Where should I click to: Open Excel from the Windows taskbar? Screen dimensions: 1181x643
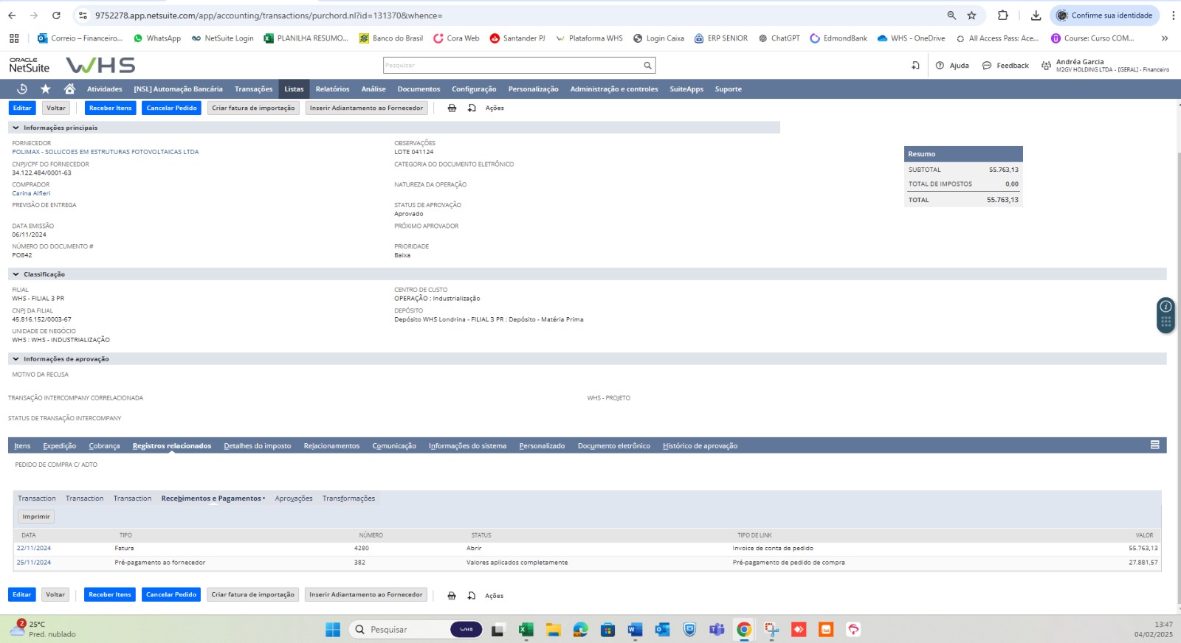pyautogui.click(x=526, y=630)
